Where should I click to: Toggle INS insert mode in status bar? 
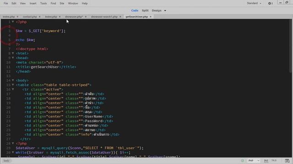[266, 161]
